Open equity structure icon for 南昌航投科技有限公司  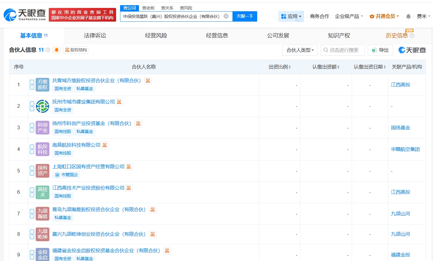105,145
